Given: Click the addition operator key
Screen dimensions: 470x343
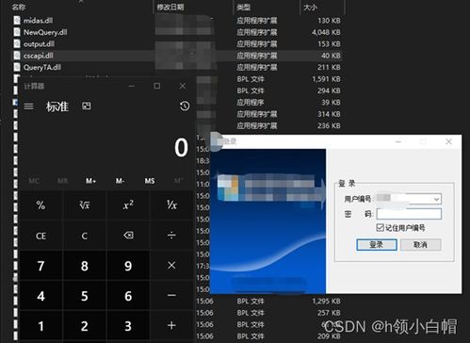Looking at the screenshot, I should 171,326.
